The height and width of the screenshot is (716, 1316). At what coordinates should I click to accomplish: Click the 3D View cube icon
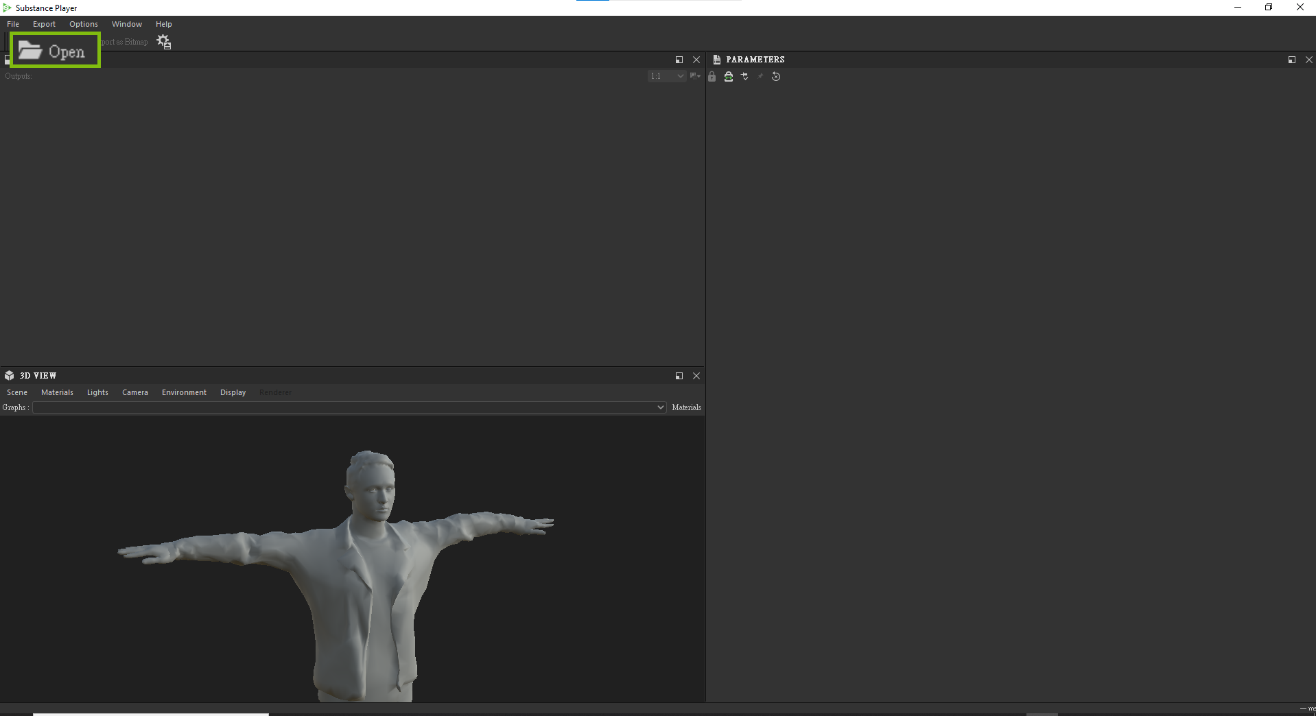(x=9, y=376)
